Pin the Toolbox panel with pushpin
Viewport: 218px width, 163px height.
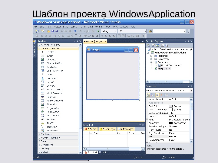(x=78, y=41)
